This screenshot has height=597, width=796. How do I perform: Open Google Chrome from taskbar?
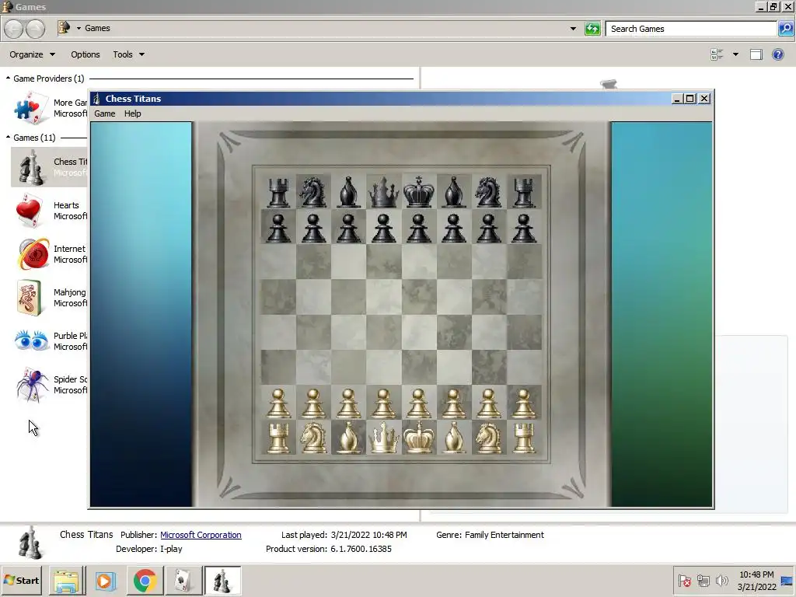(145, 581)
